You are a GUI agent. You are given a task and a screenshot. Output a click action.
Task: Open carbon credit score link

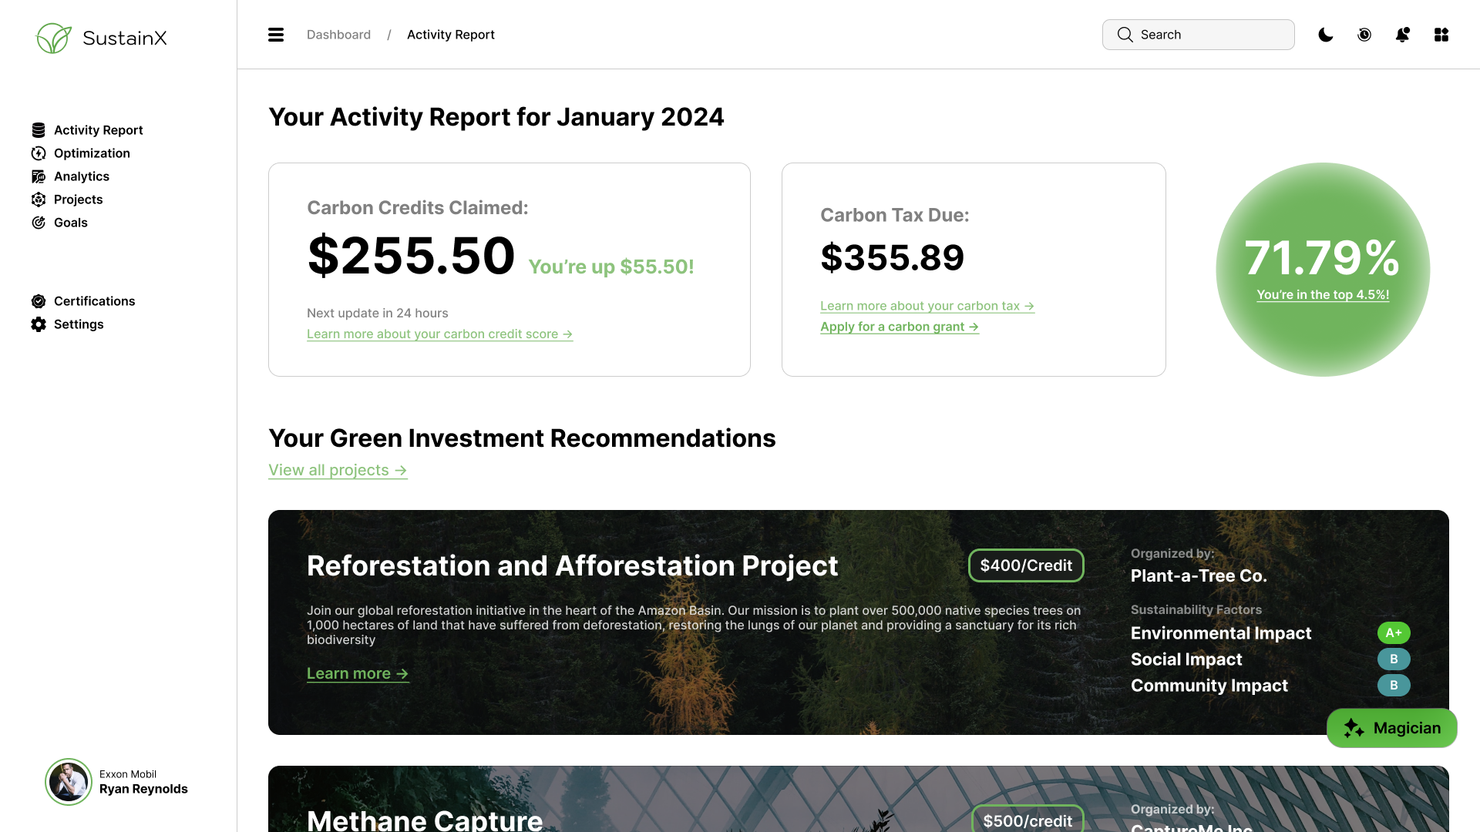(x=439, y=334)
